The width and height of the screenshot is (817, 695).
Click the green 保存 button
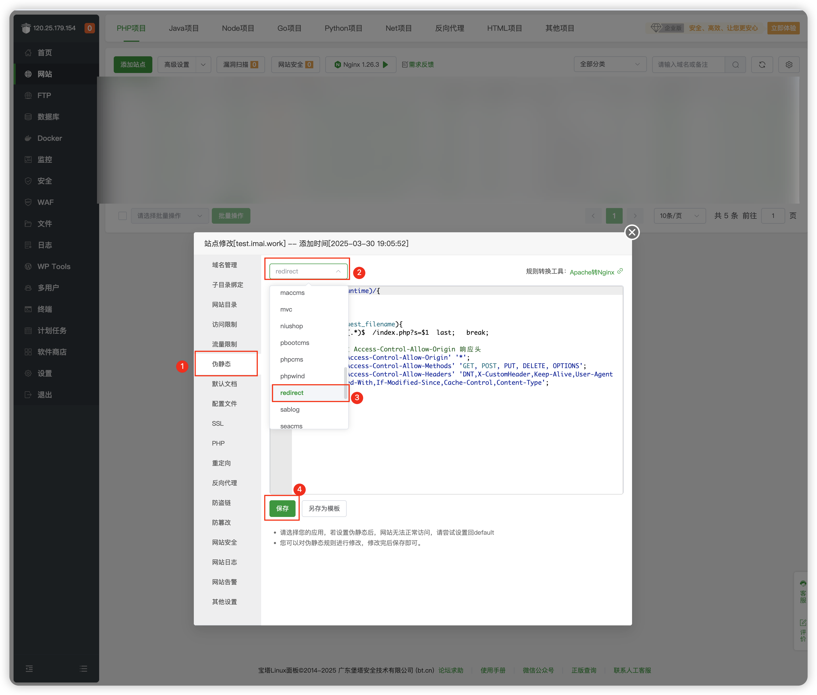tap(282, 509)
